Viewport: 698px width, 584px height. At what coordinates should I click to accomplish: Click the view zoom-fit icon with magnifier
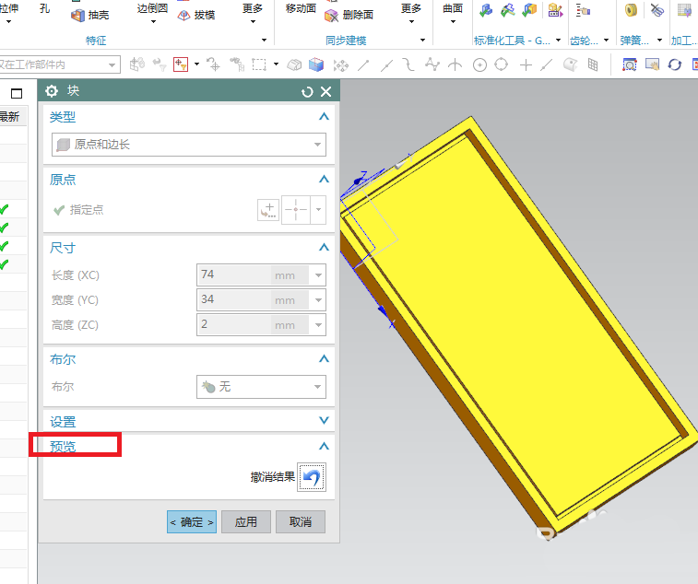[x=630, y=64]
